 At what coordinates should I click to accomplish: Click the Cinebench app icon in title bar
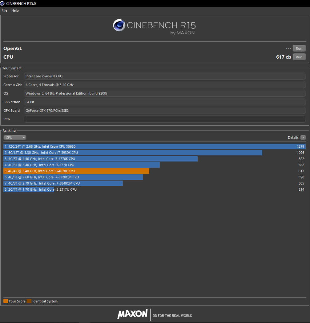2,3
